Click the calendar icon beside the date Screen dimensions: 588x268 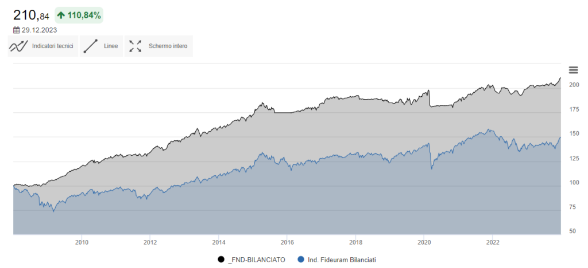click(x=17, y=30)
